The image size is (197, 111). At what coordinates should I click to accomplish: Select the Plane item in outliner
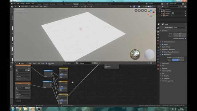pyautogui.click(x=167, y=15)
